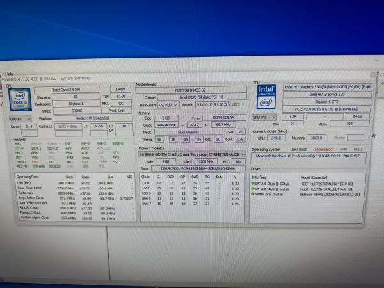Click the Operating Point column header

(28, 177)
